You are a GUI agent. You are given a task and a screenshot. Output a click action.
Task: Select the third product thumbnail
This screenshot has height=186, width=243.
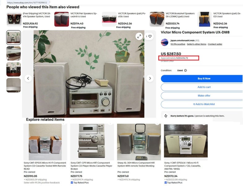click(14, 69)
